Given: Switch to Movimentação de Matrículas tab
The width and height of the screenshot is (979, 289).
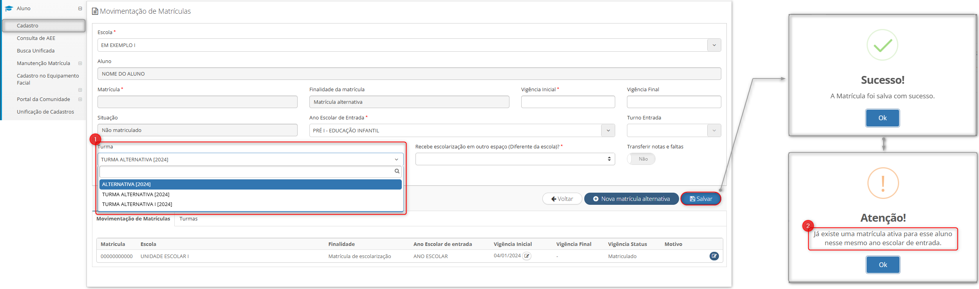Looking at the screenshot, I should click(x=133, y=219).
